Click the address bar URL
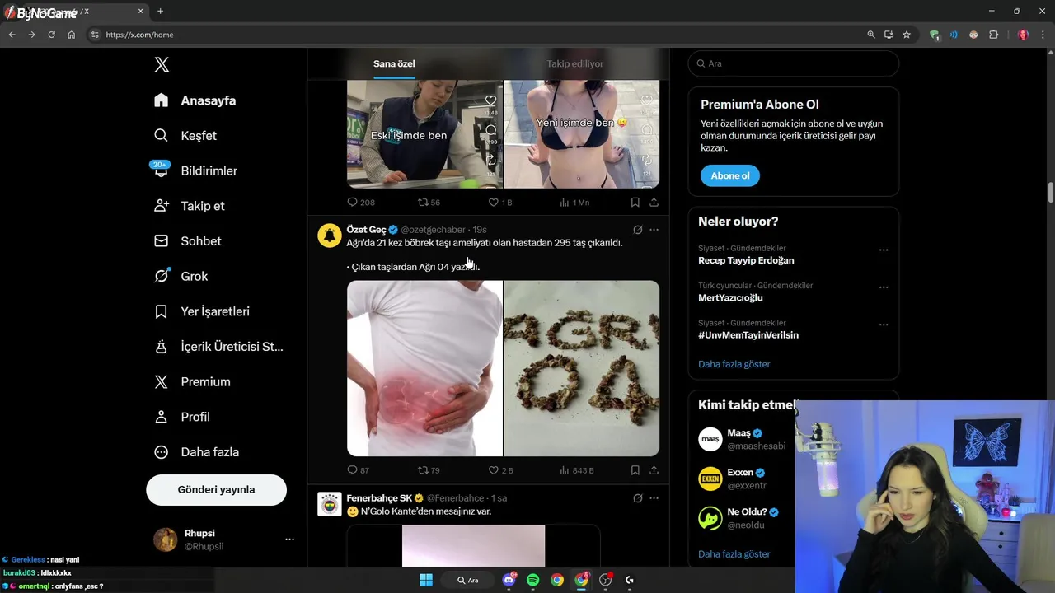Viewport: 1055px width, 593px height. (x=139, y=35)
